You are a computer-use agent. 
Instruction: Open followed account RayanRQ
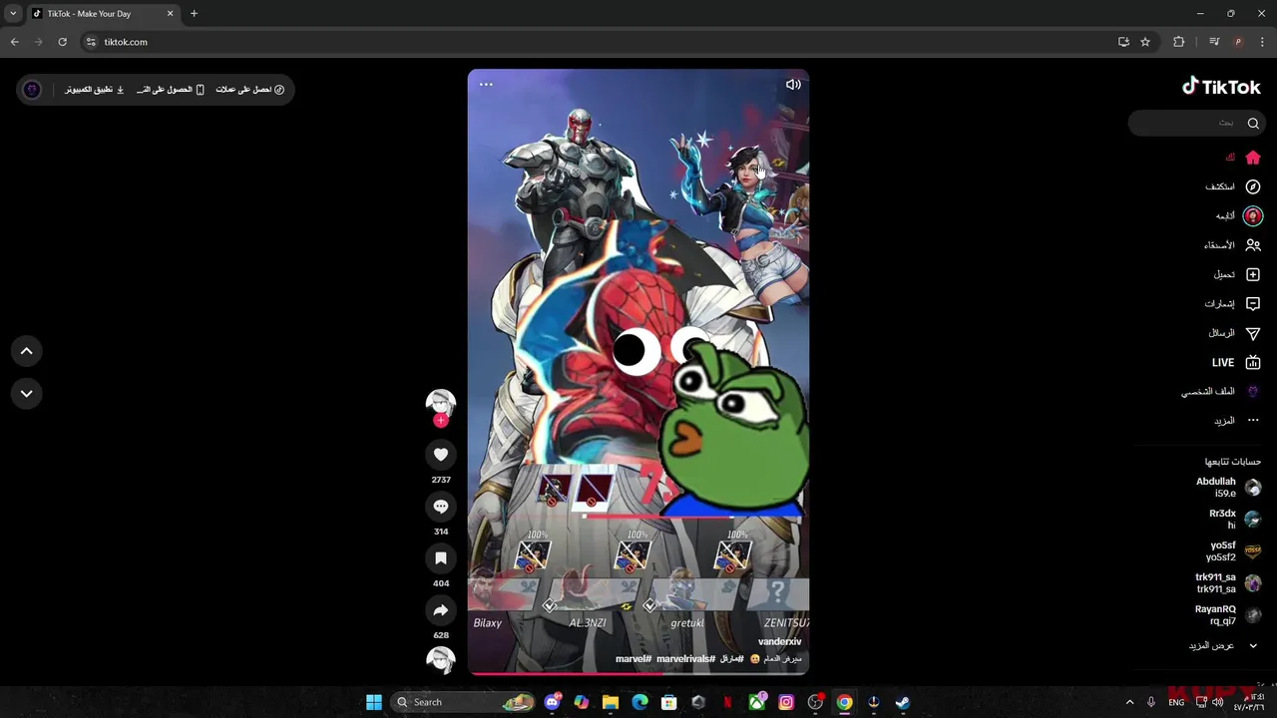pyautogui.click(x=1228, y=614)
